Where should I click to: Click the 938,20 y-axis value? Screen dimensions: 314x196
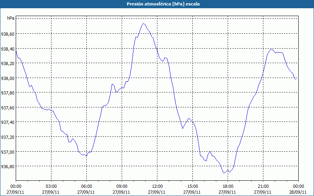(7, 64)
